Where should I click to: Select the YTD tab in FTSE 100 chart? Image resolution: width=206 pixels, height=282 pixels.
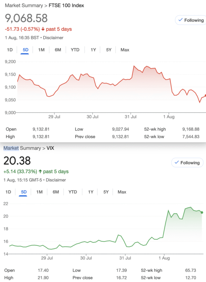(75, 50)
